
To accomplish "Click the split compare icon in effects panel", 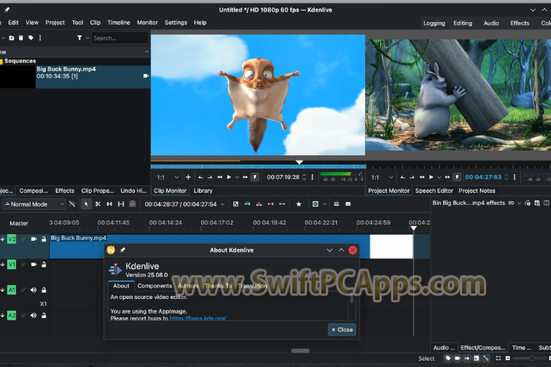I will (546, 203).
